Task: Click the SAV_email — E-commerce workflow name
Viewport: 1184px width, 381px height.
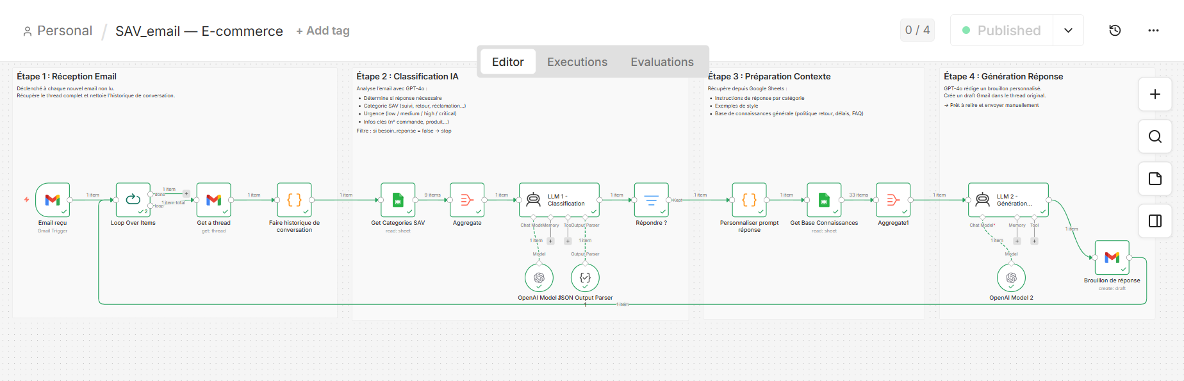Action: pos(199,31)
